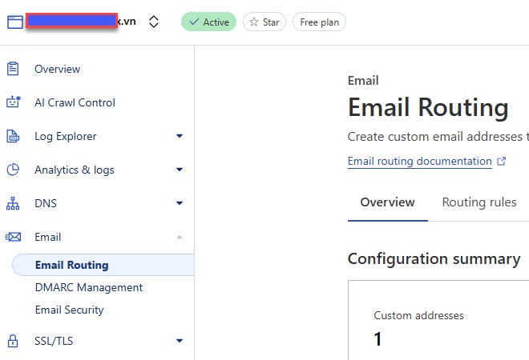This screenshot has width=529, height=360.
Task: Open DMARC Management in sidebar
Action: 88,287
